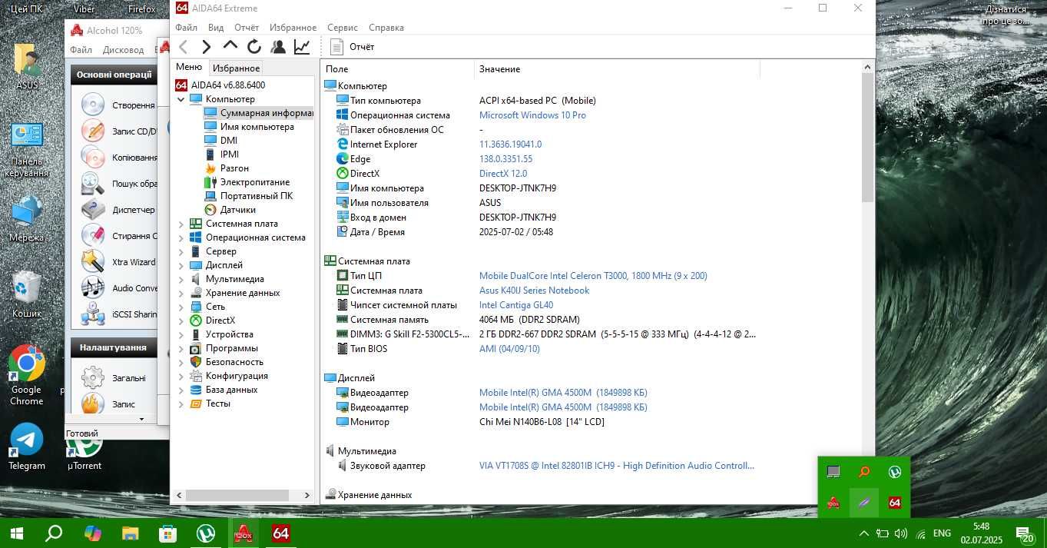
Task: Click Xtra Wizard icon in Alcohol 120%
Action: 93,261
